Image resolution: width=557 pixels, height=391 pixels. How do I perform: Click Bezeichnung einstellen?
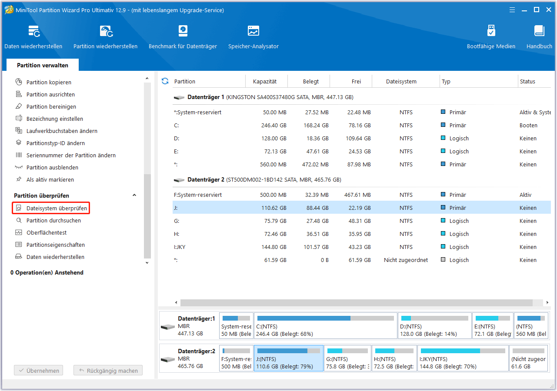(x=55, y=119)
